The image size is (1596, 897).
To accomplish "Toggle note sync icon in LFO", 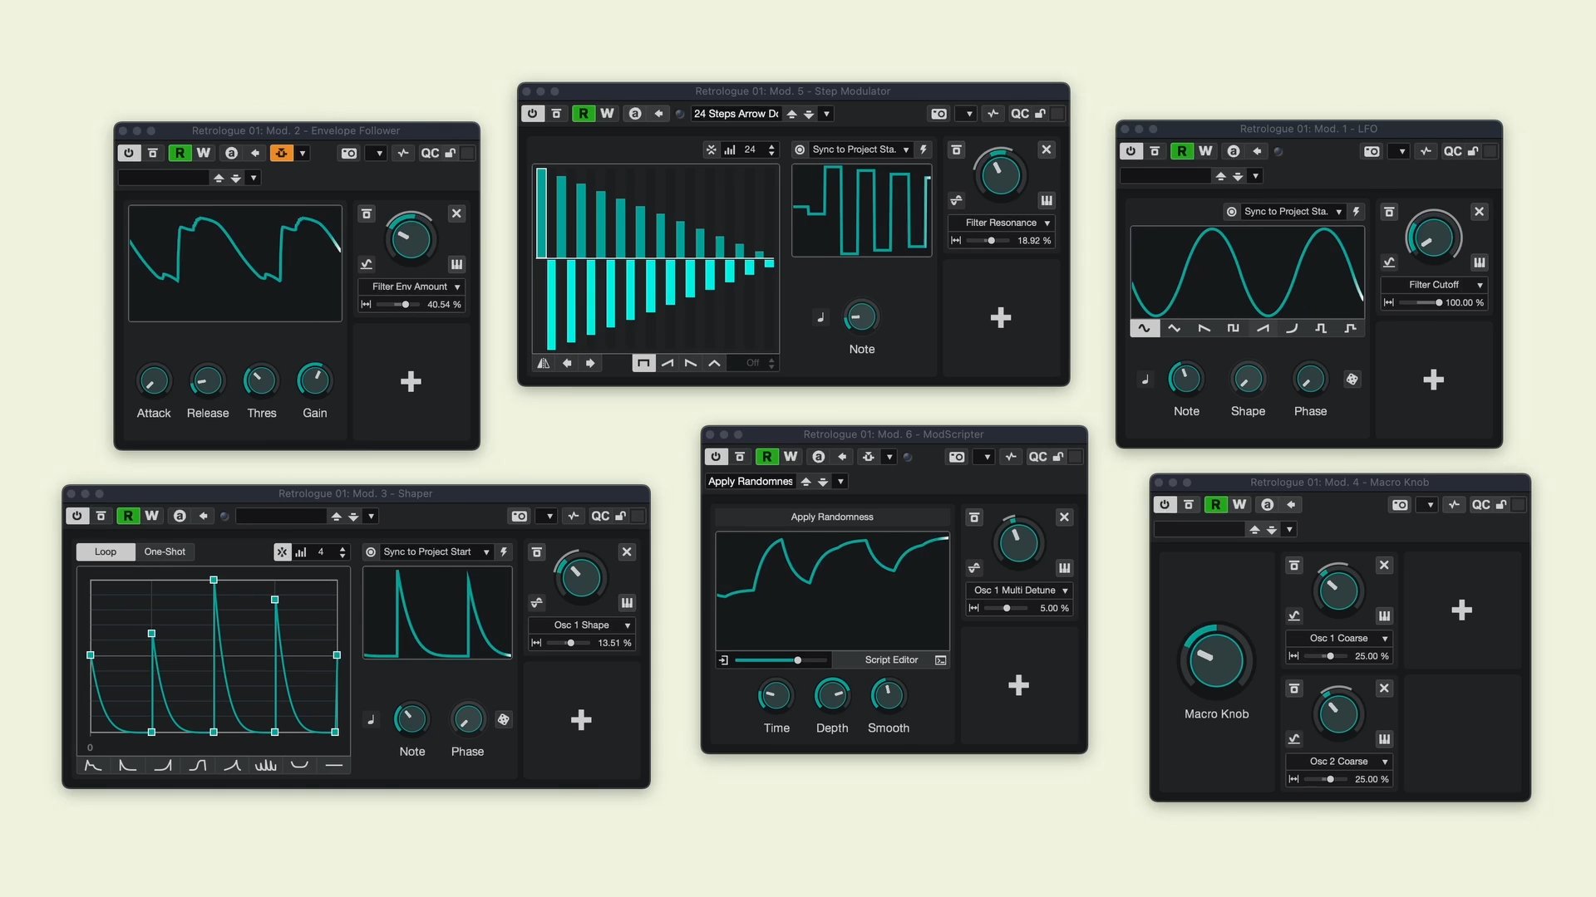I will point(1145,380).
